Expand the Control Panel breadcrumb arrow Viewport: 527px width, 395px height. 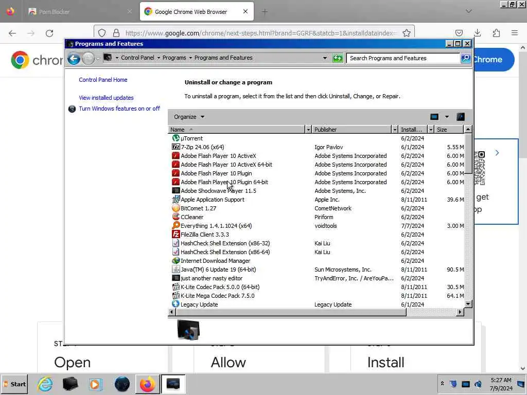click(x=159, y=58)
